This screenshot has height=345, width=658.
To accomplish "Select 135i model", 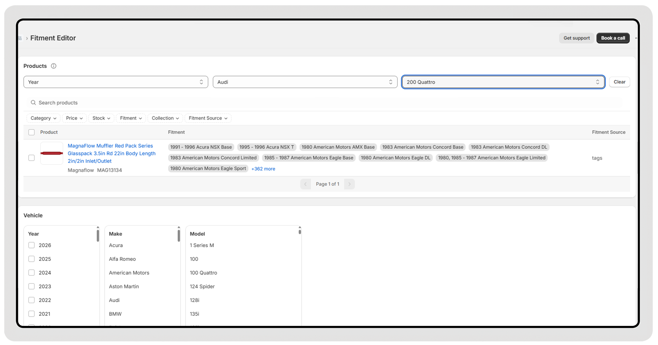I will pos(194,314).
